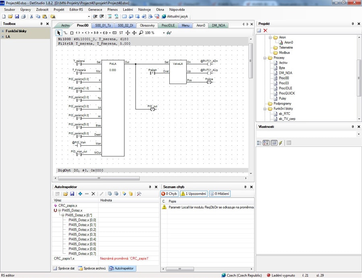Open the Generace menu
The height and width of the screenshot is (278, 362).
[95, 10]
